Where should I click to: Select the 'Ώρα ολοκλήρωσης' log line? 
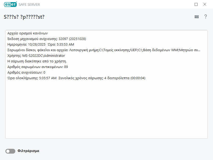point(76,78)
